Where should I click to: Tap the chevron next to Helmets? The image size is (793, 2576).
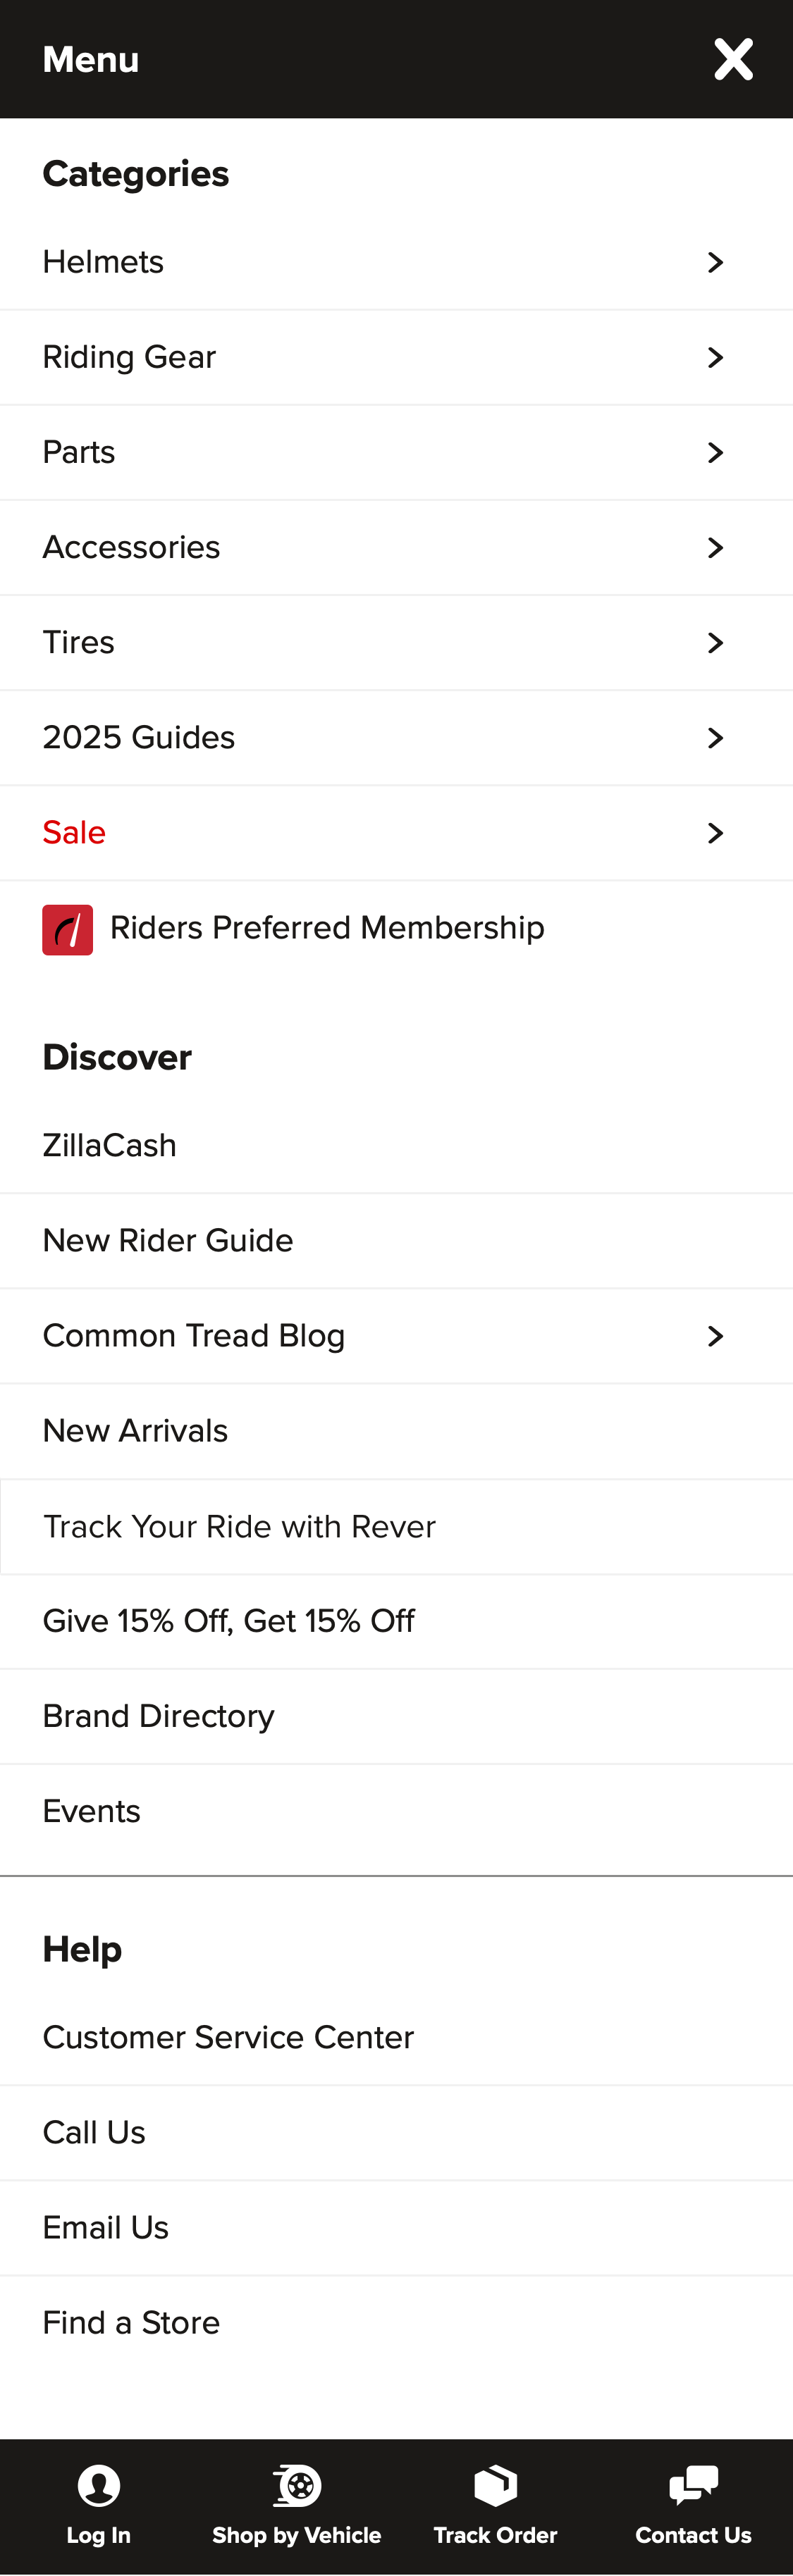pos(714,262)
